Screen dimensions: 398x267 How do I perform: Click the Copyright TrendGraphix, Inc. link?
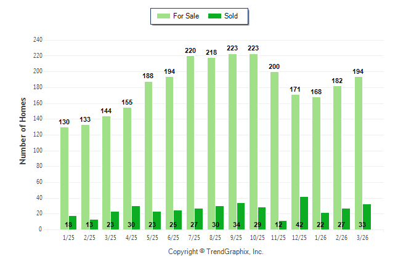click(x=216, y=252)
